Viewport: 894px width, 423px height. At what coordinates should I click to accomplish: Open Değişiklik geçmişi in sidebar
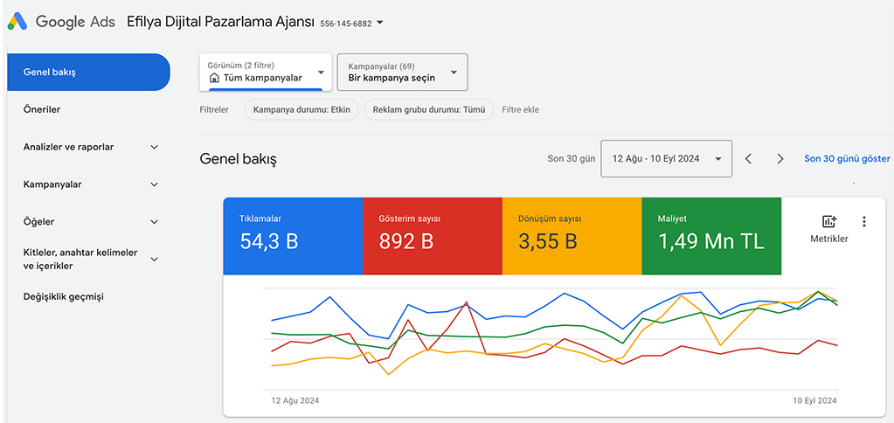[63, 297]
